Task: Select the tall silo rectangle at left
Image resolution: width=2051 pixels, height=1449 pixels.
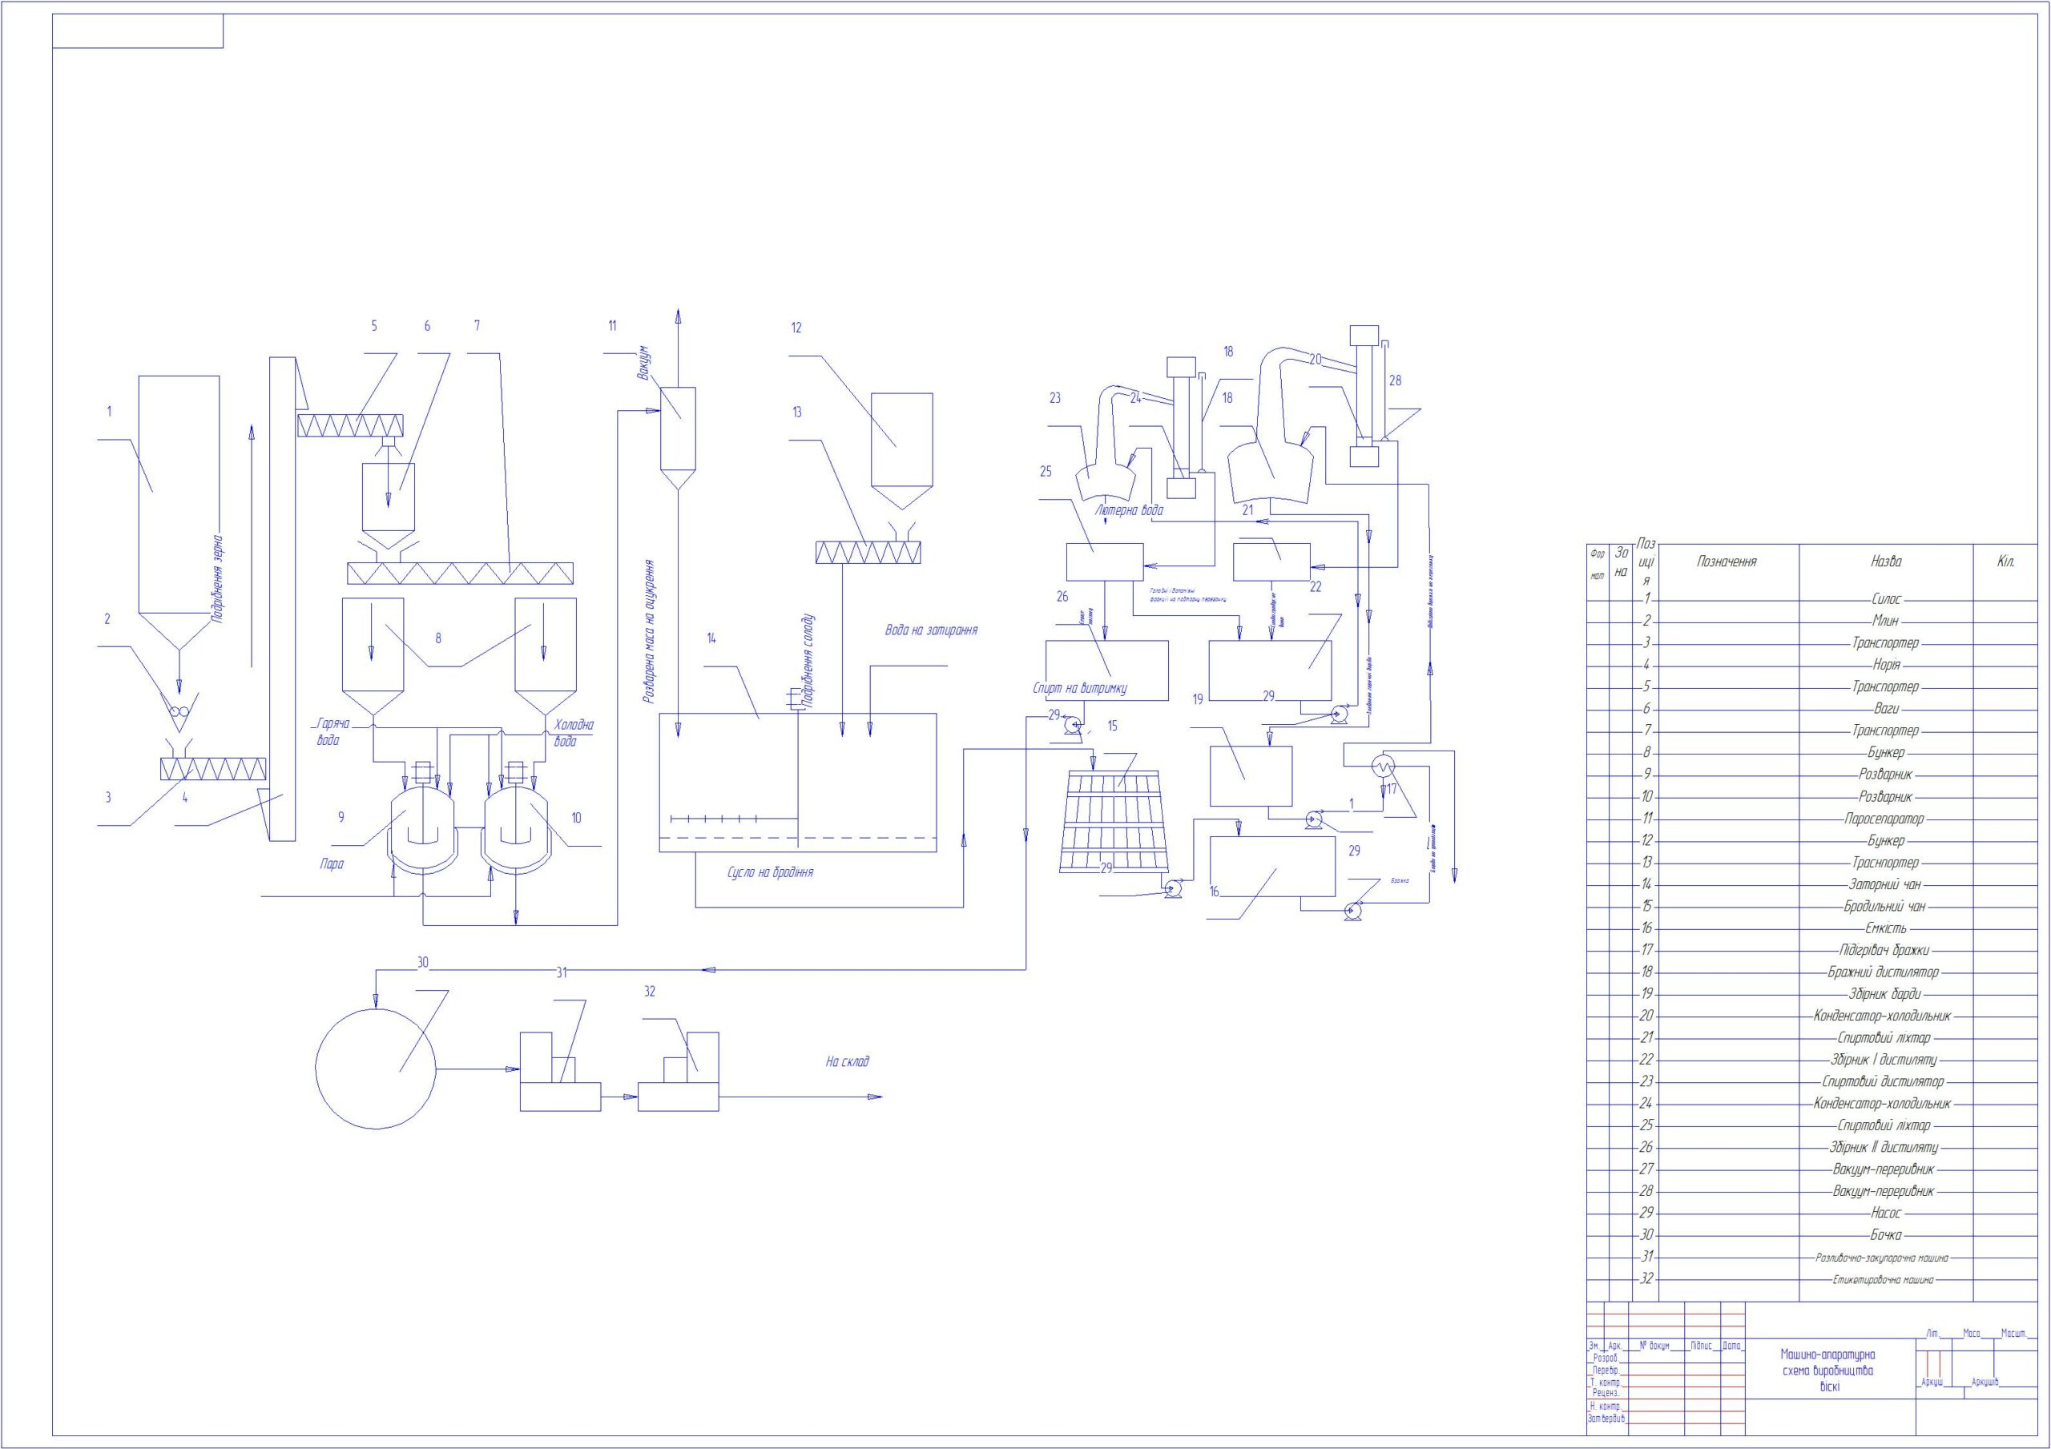Action: click(x=179, y=494)
